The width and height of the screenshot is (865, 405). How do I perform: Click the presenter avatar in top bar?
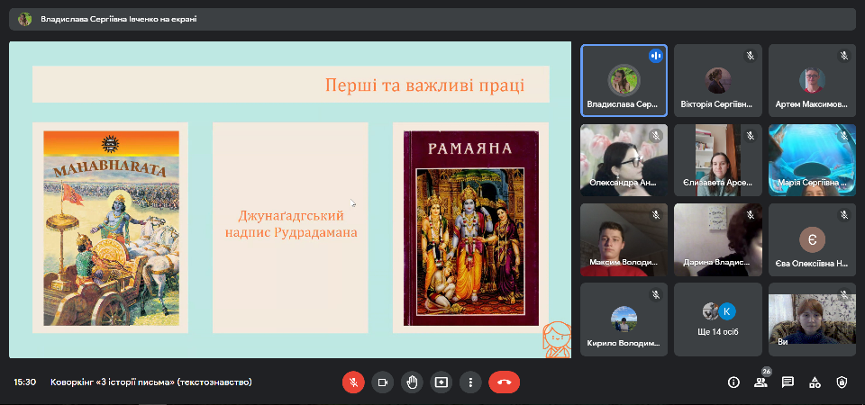point(24,18)
